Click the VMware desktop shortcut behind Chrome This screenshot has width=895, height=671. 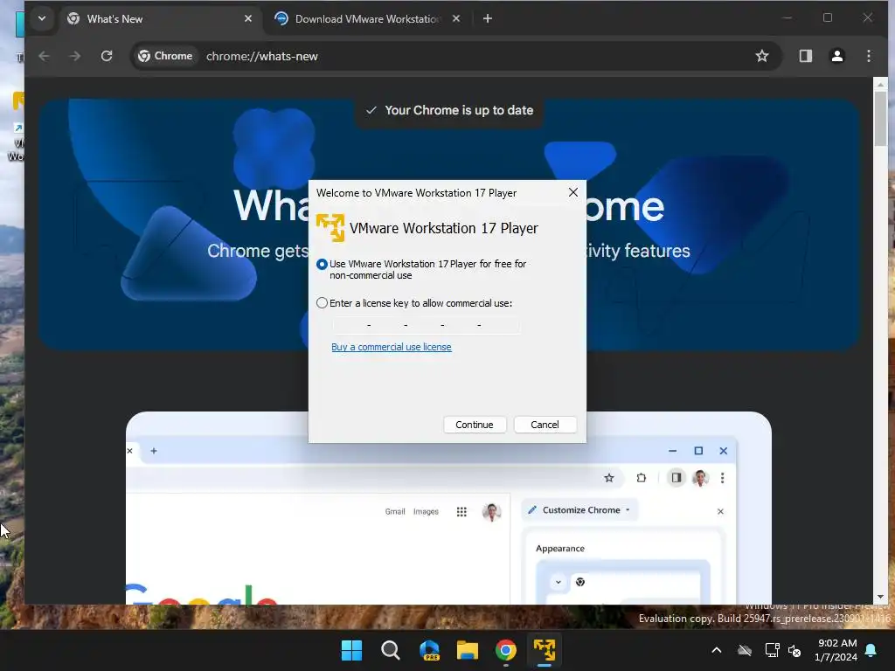tap(16, 127)
